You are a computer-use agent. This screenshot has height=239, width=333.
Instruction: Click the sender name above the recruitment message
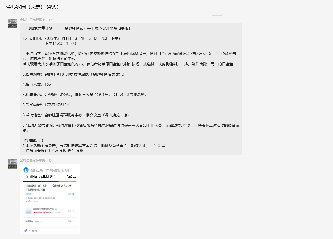[x=36, y=20]
